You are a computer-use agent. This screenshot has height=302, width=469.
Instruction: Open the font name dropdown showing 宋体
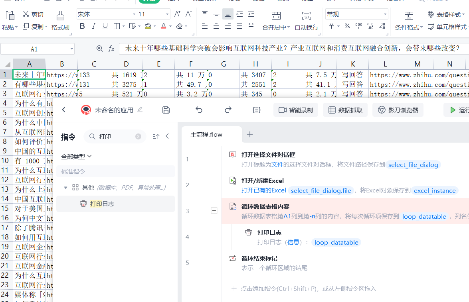click(x=107, y=14)
